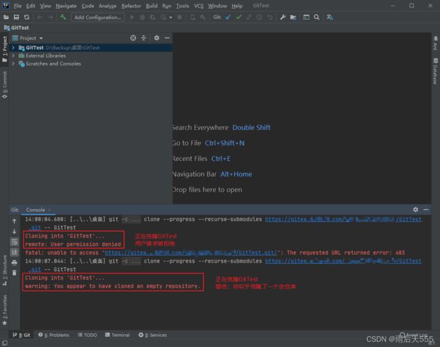Screen dimensions: 440x347
Task: Click the Search Everywhere magnifier icon
Action: 317,18
